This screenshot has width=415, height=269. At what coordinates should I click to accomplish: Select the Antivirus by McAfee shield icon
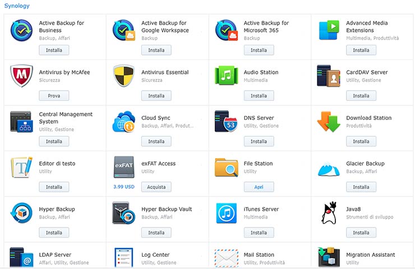pyautogui.click(x=21, y=76)
